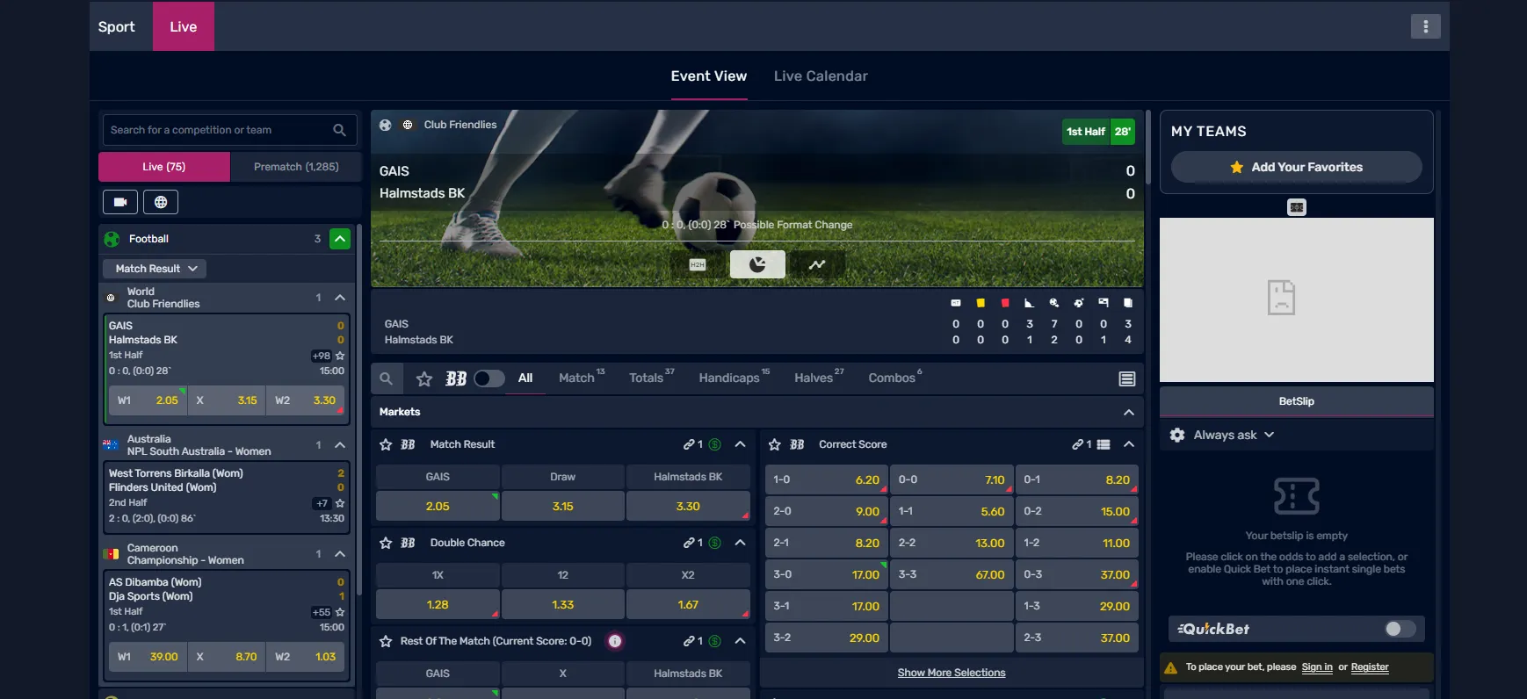This screenshot has height=699, width=1527.
Task: Select the statistics pie chart view
Action: pyautogui.click(x=757, y=264)
